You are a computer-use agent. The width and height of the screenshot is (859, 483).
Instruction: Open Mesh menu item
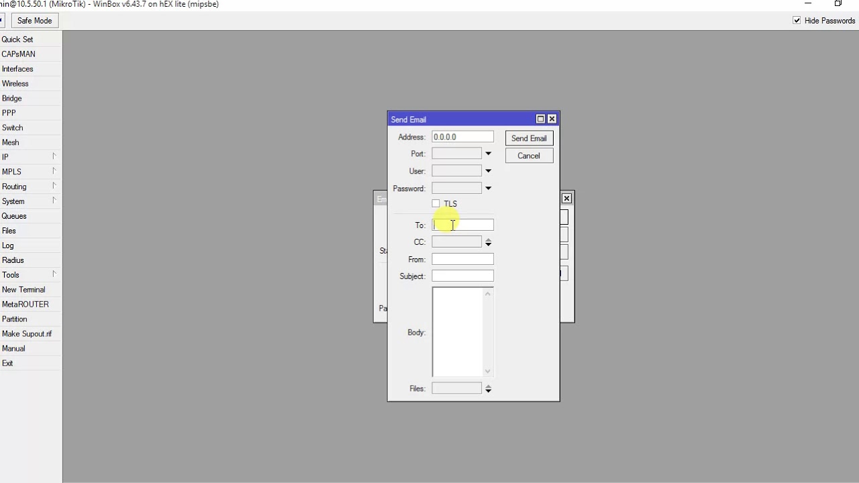(11, 143)
